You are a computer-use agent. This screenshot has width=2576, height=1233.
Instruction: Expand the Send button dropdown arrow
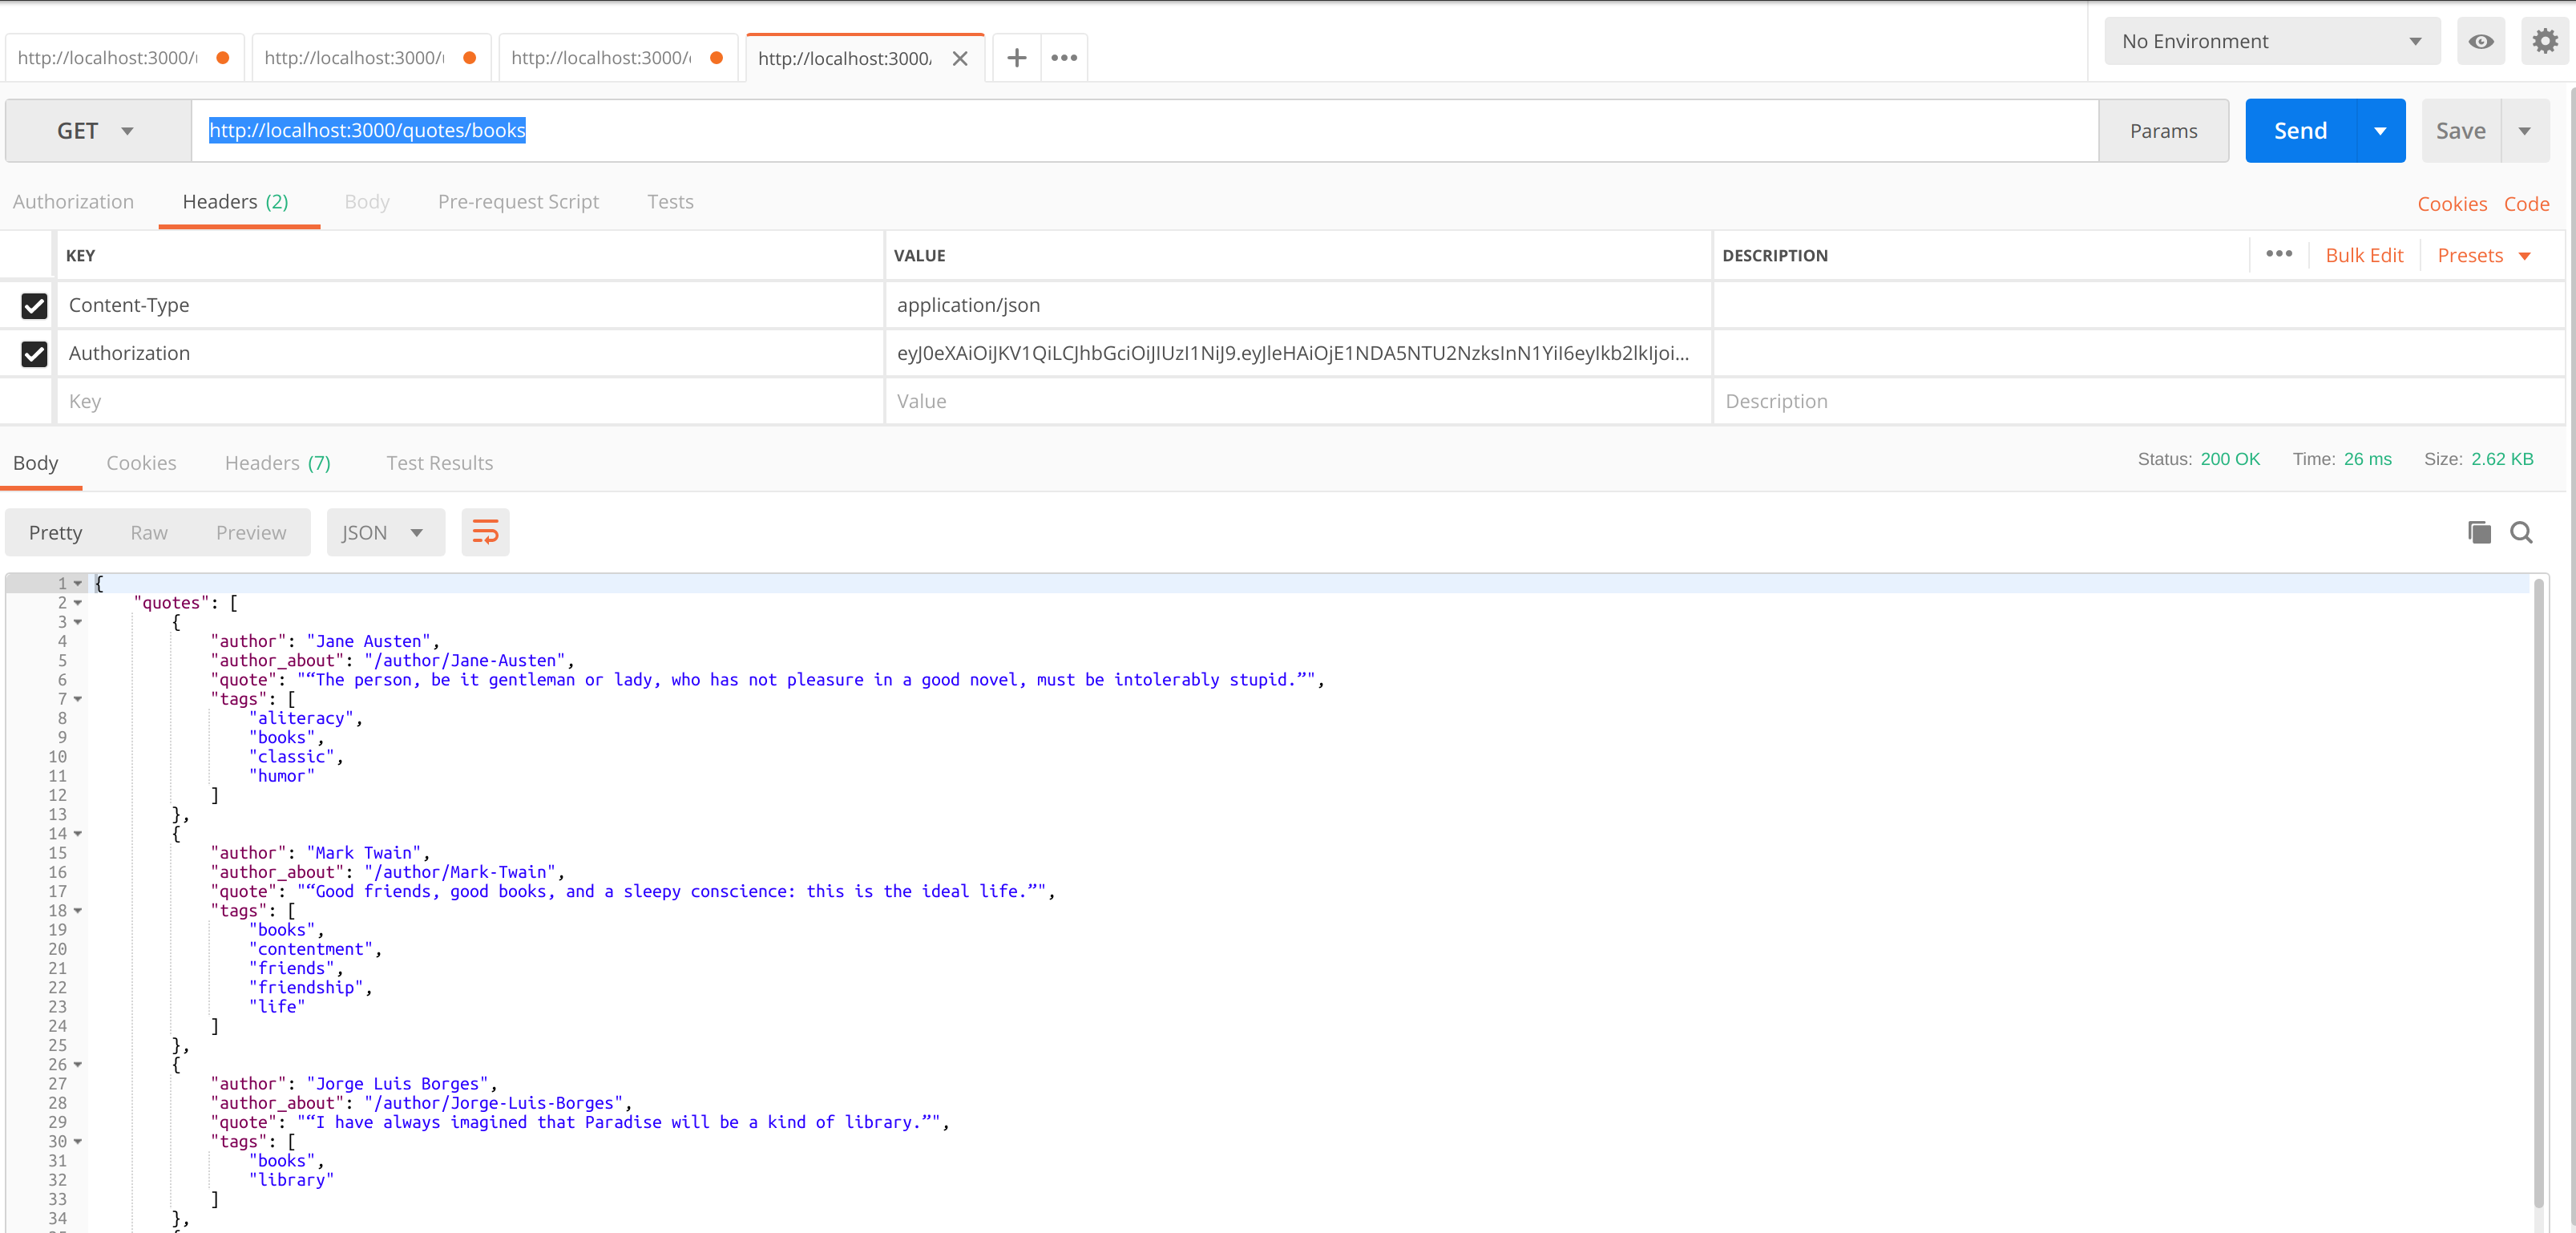2381,131
